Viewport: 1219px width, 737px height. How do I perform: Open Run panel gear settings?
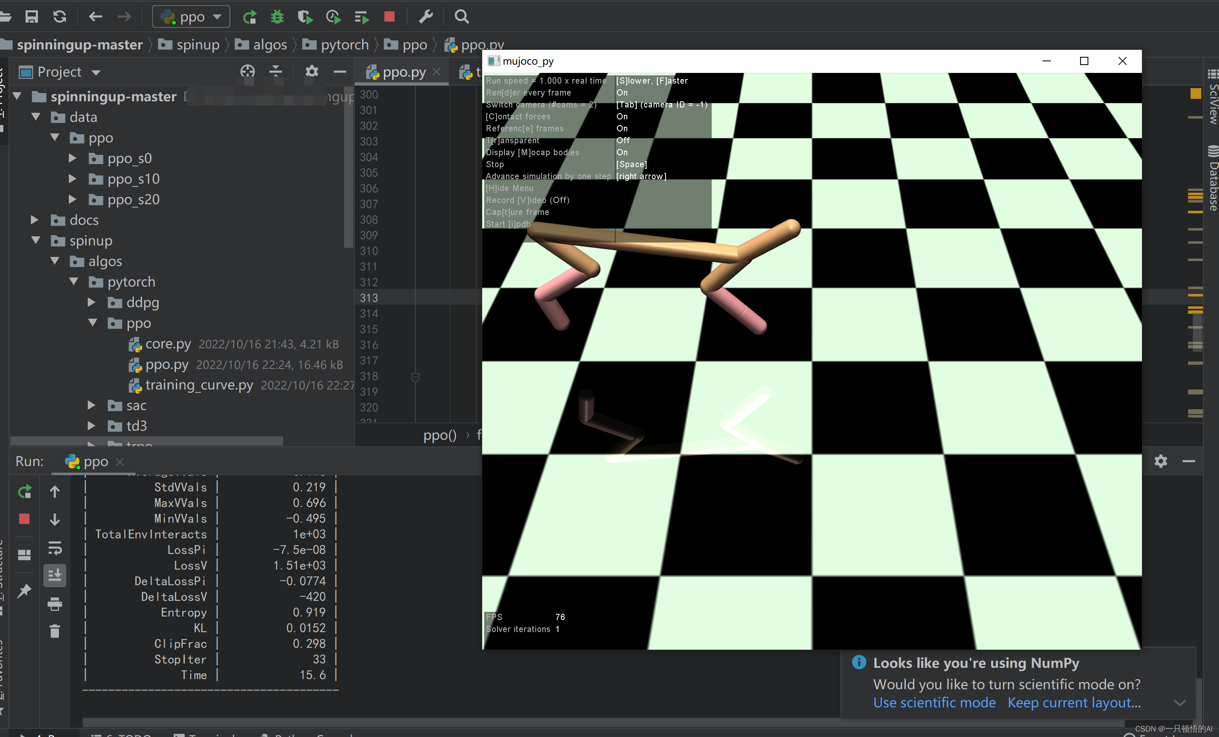pyautogui.click(x=1160, y=461)
